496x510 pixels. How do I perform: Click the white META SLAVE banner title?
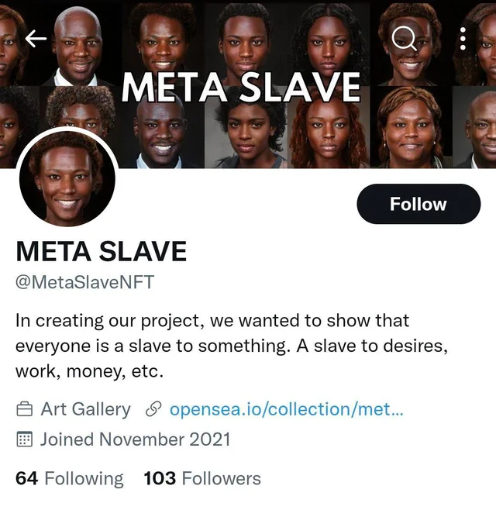(x=242, y=88)
